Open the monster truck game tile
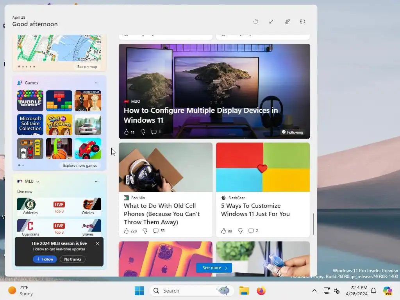The image size is (400, 300). (x=88, y=148)
